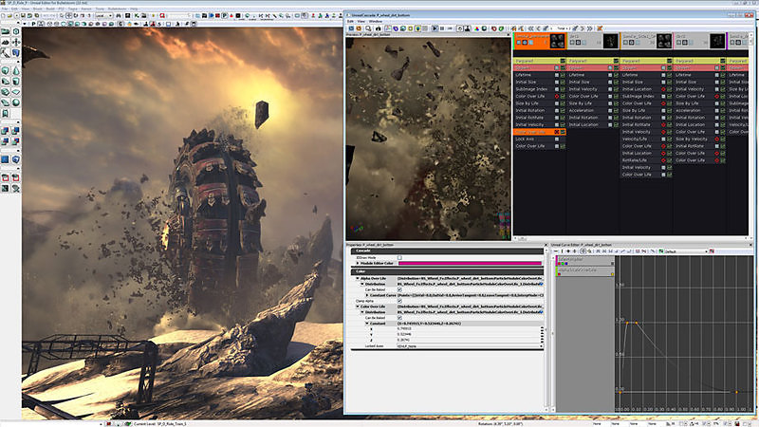The height and width of the screenshot is (427, 759).
Task: Click the magenta Module Editor Color swatch
Action: 470,263
